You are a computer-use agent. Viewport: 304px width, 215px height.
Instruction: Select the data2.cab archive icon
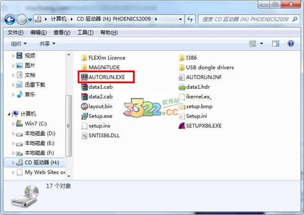tap(84, 96)
